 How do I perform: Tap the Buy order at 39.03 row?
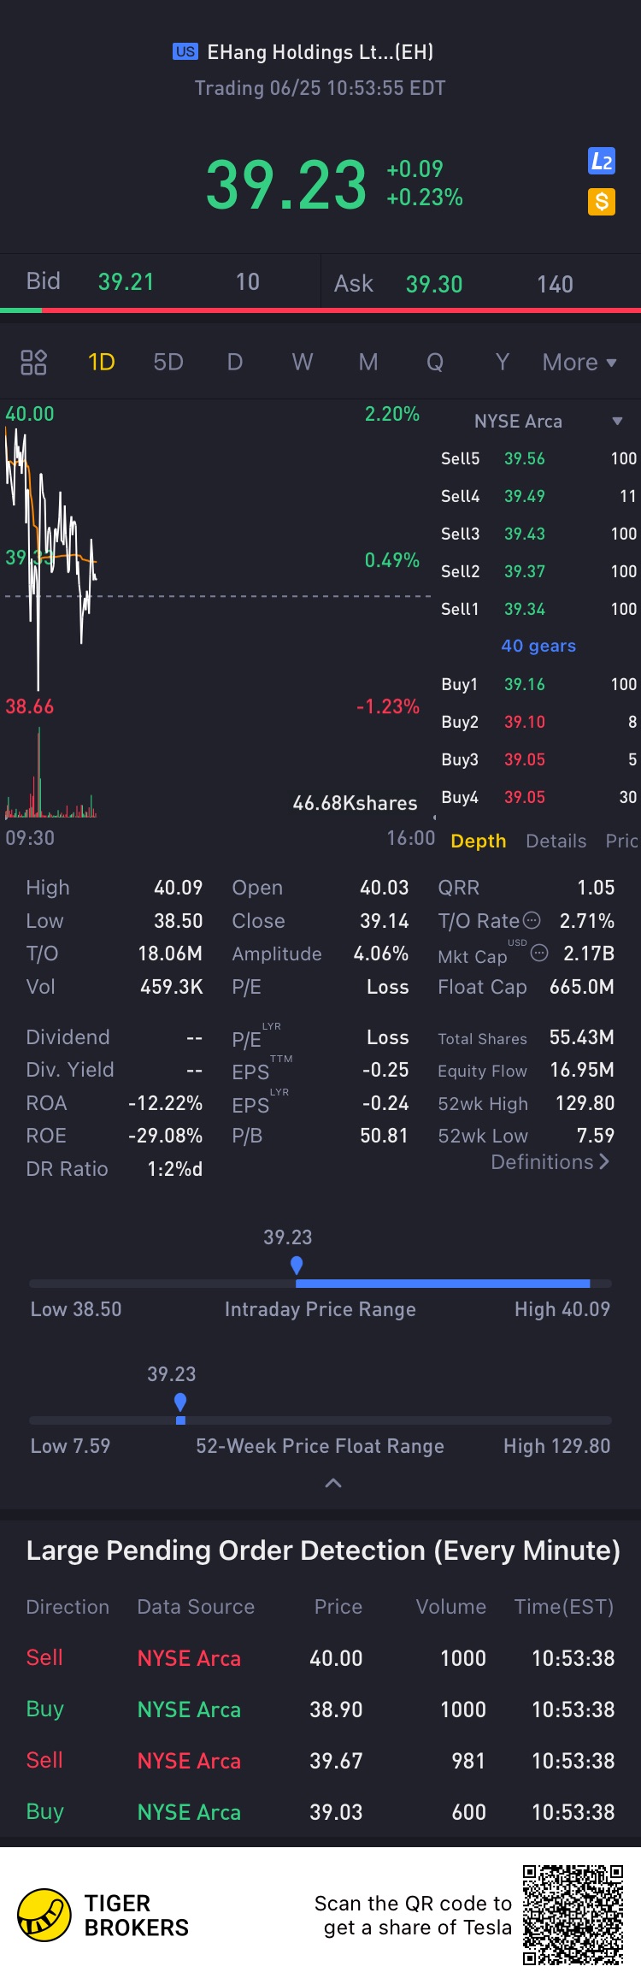(x=320, y=1812)
